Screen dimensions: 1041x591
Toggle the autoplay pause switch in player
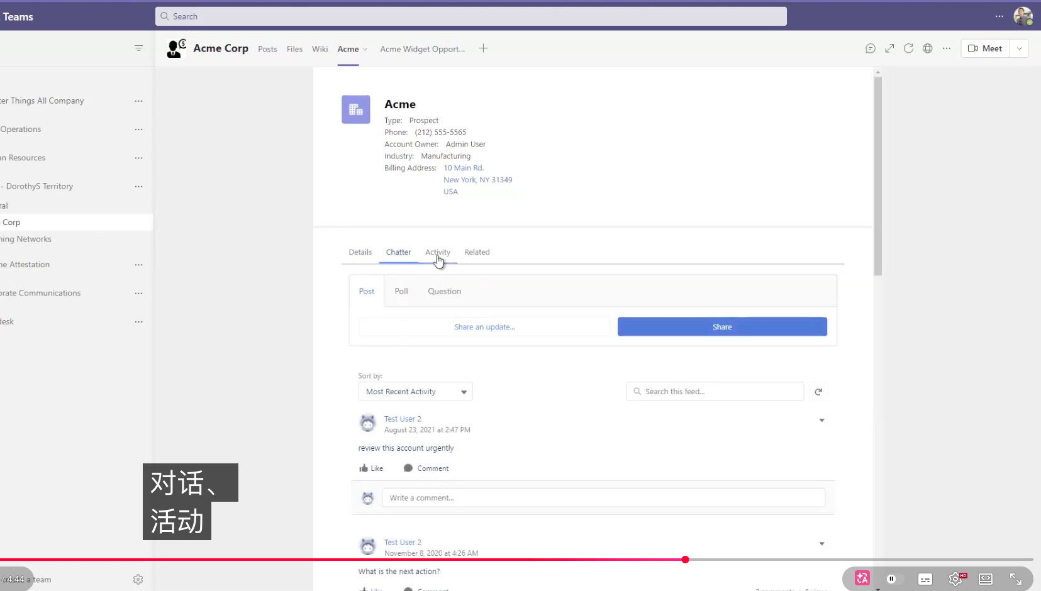pos(893,579)
